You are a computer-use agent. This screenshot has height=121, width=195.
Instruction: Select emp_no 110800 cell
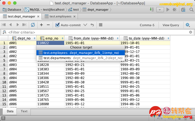click(50, 104)
